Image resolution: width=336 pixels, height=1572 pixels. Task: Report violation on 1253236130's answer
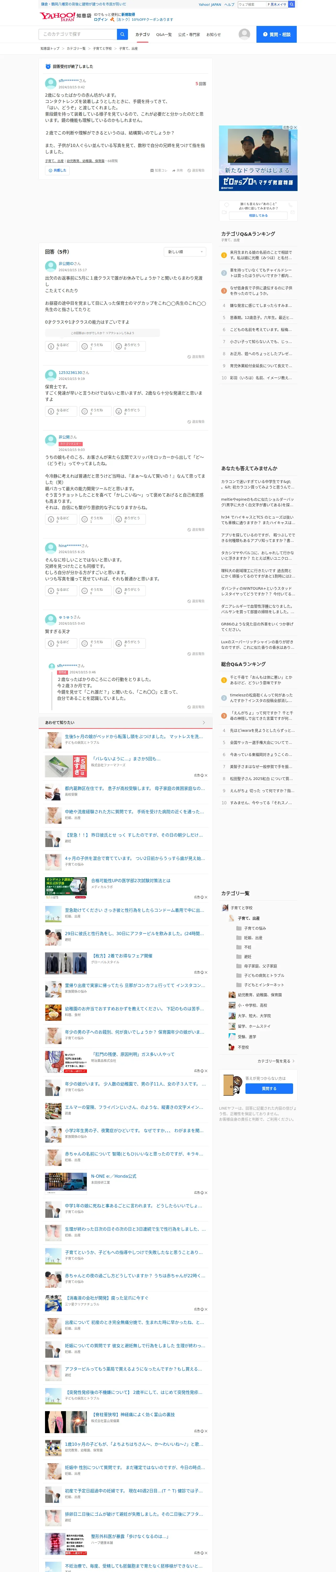[x=196, y=422]
